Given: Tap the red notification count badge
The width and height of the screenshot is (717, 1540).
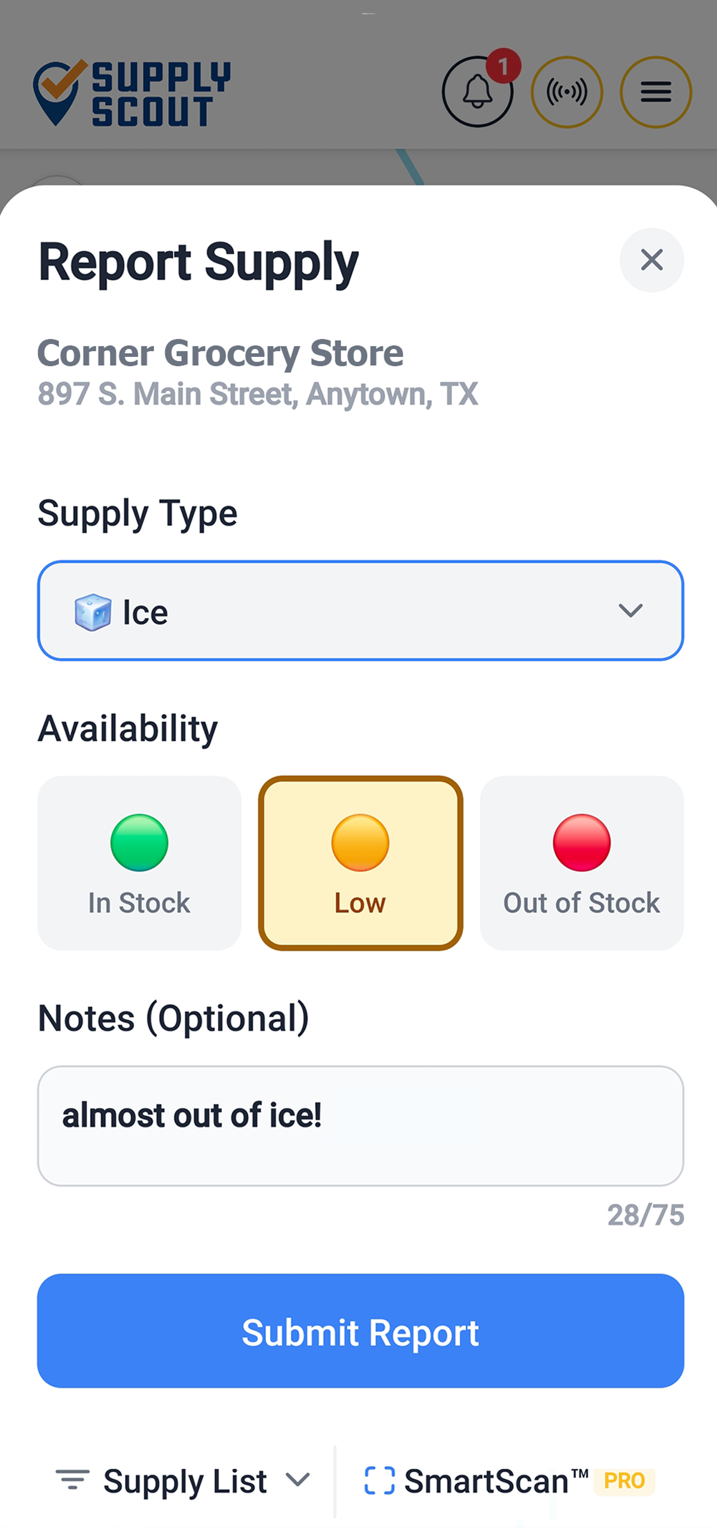Looking at the screenshot, I should [x=503, y=66].
